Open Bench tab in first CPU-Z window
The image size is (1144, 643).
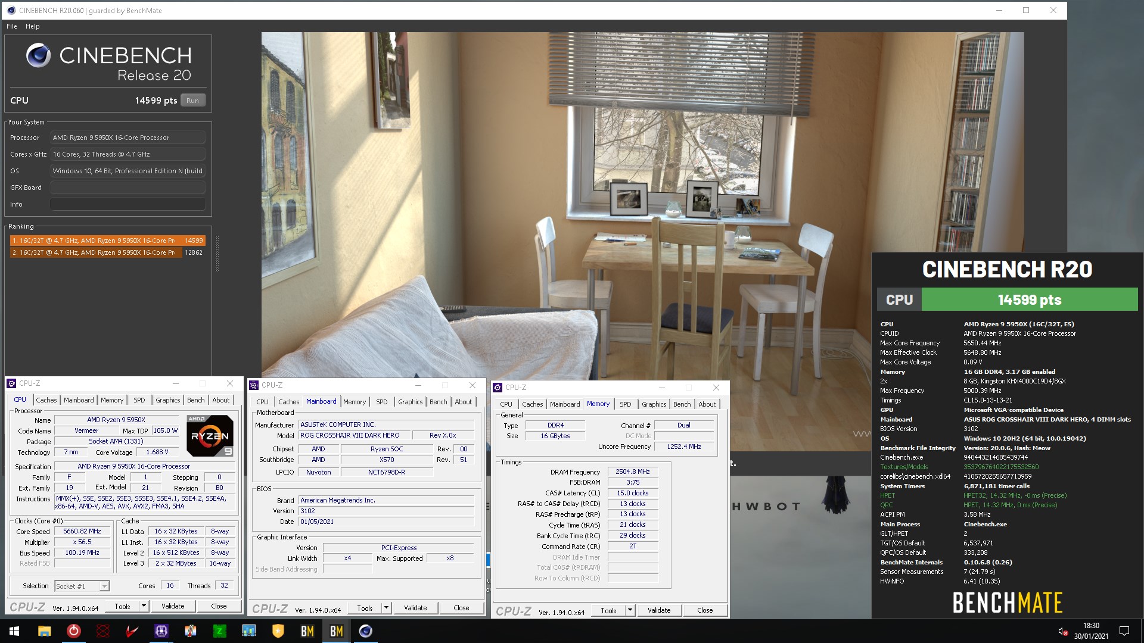coord(195,400)
